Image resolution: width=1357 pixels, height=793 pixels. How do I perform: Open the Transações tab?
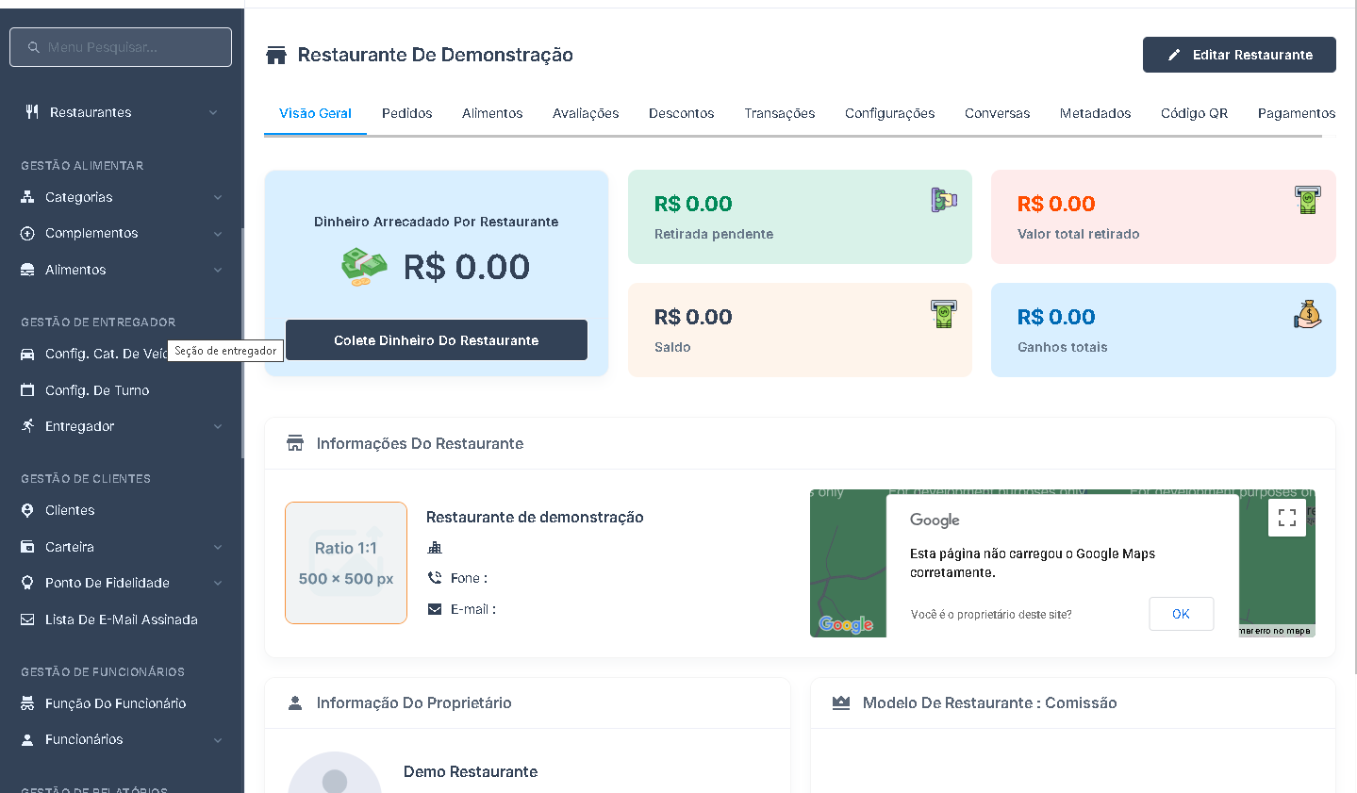(779, 113)
